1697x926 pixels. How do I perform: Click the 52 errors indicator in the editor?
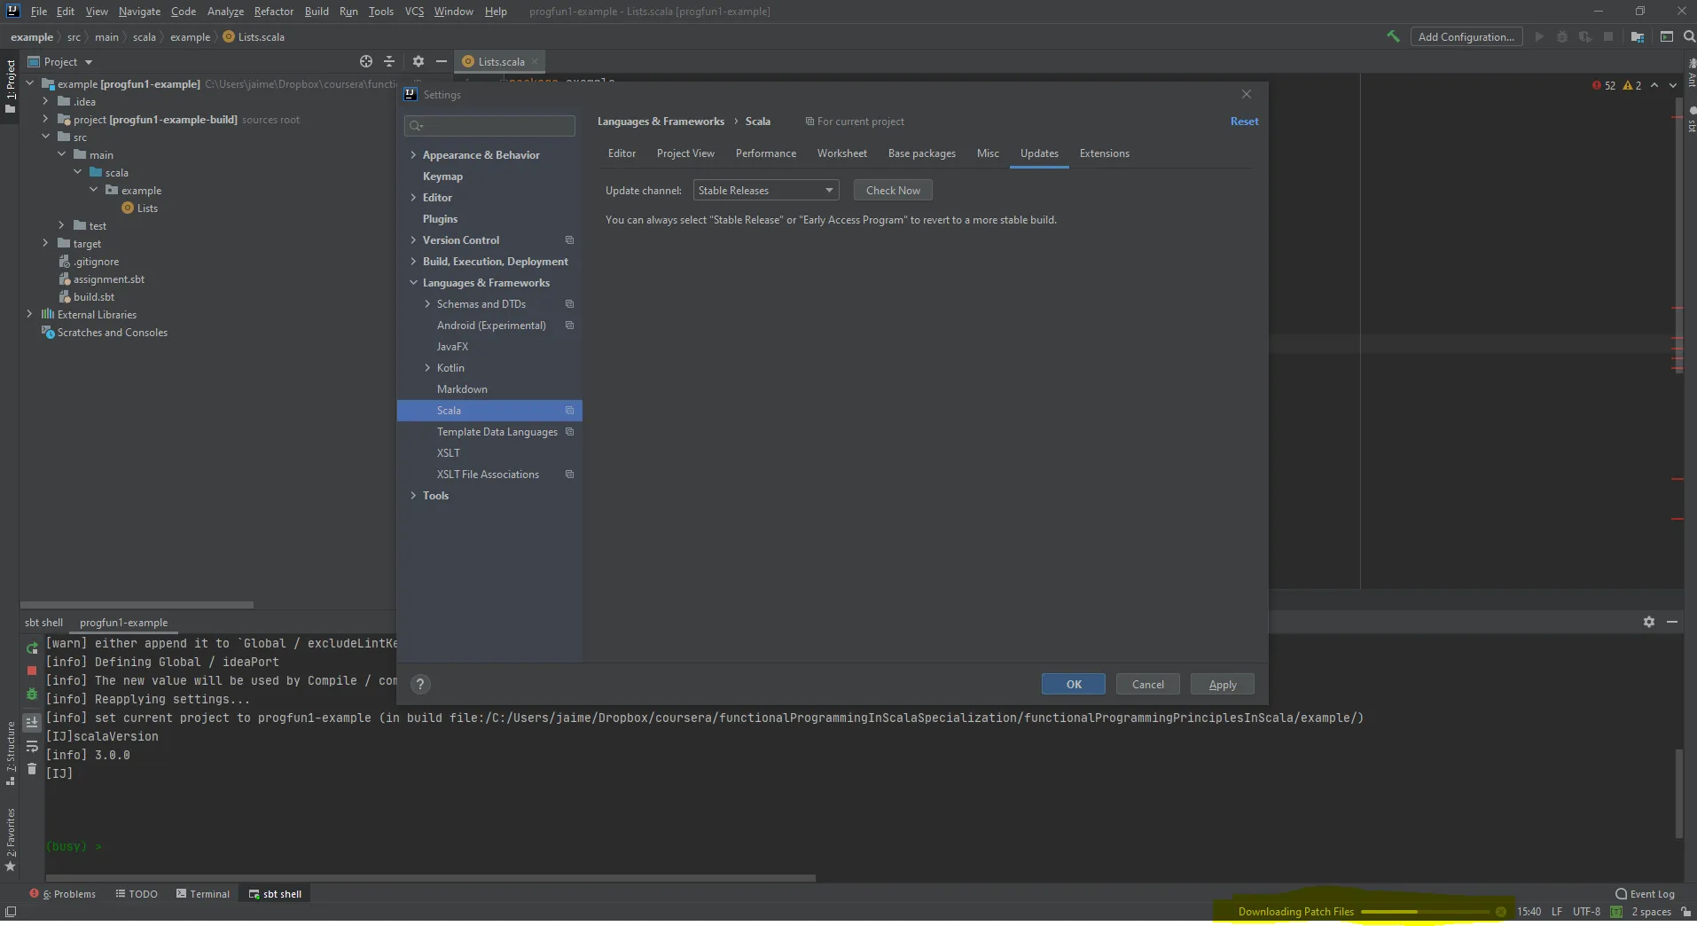[1604, 85]
